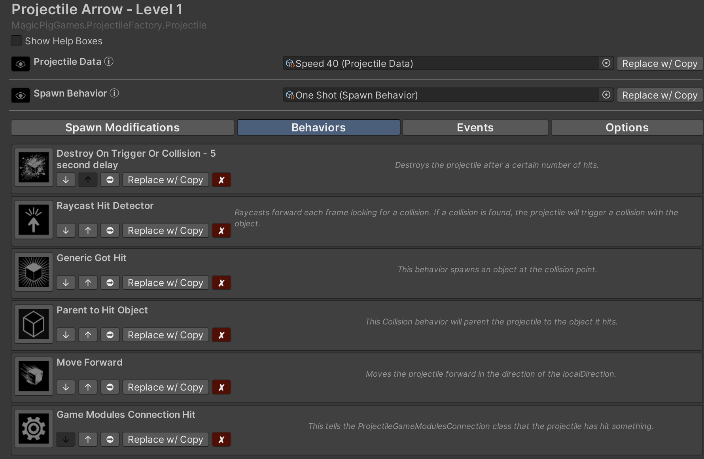Click the Destroy On Trigger behavior thumbnail
This screenshot has width=704, height=459.
[34, 167]
